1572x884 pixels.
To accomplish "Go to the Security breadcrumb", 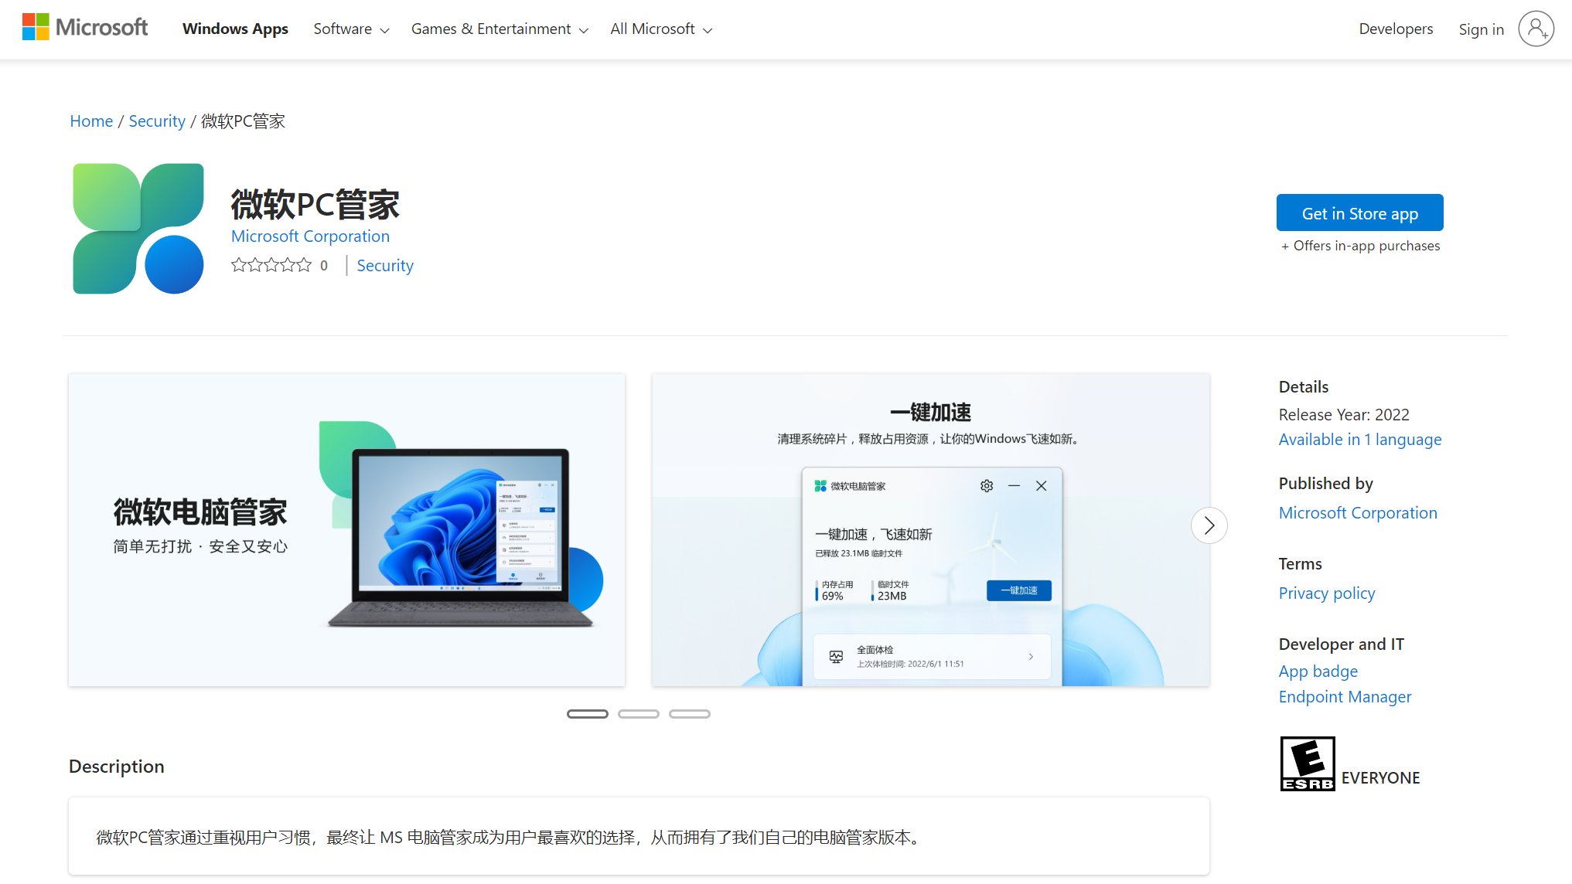I will coord(157,121).
